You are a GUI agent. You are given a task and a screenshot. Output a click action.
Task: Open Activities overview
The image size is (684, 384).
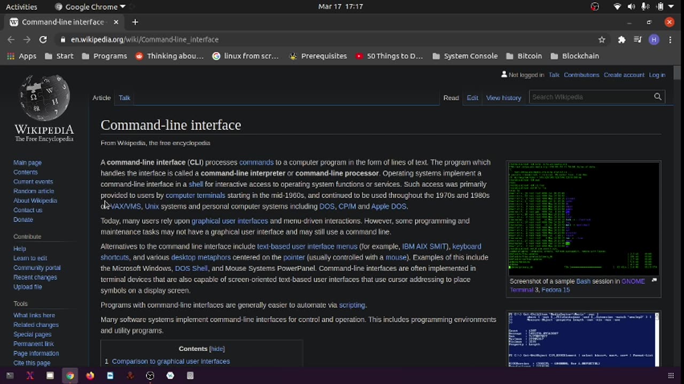point(21,6)
